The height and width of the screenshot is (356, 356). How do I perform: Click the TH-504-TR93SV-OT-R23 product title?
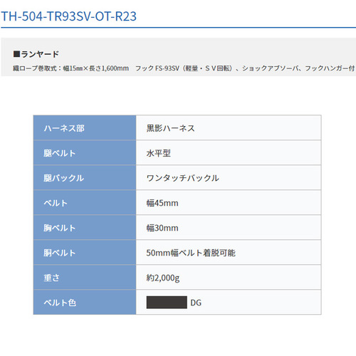[x=69, y=16]
